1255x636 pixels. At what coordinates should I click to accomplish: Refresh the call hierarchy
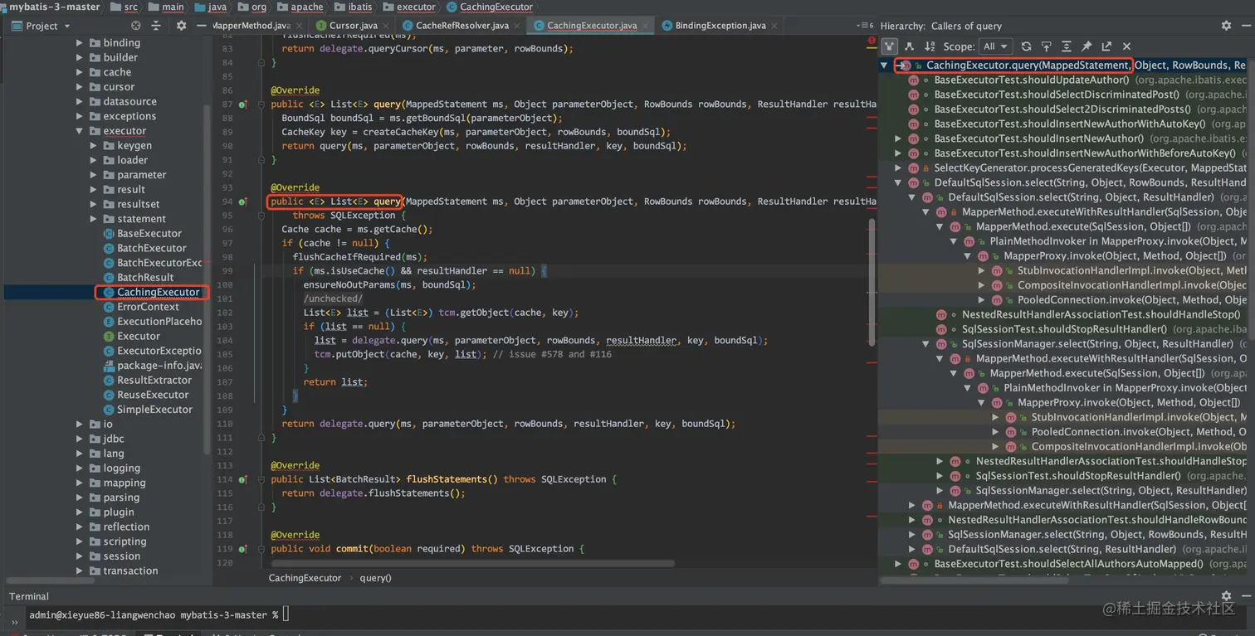pyautogui.click(x=1027, y=46)
